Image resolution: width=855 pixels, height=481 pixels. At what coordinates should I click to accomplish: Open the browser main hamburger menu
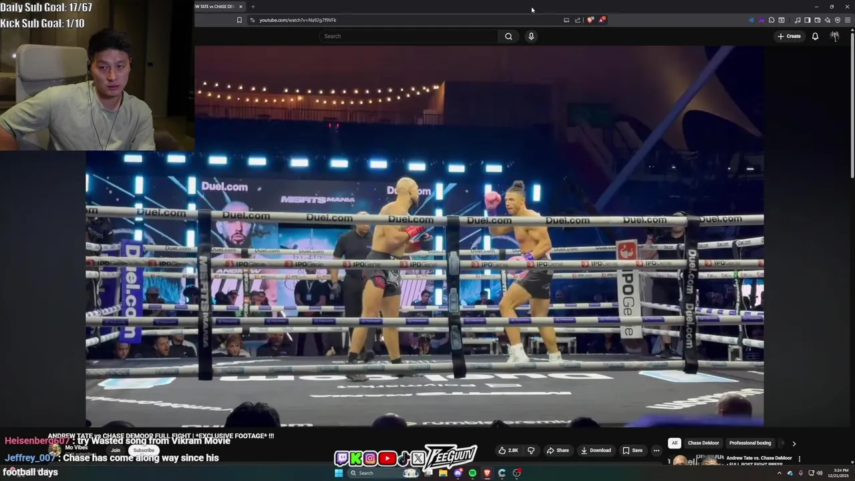pyautogui.click(x=848, y=20)
